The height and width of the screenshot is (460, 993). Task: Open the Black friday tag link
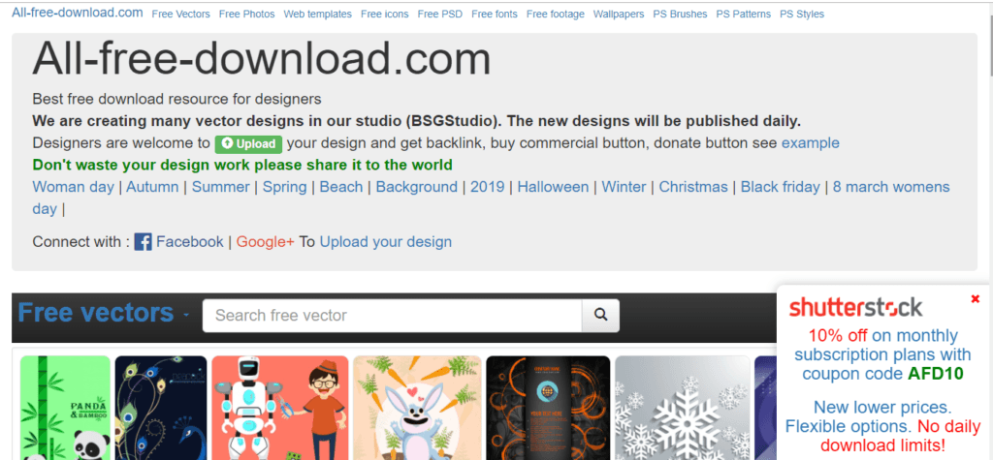pyautogui.click(x=781, y=187)
